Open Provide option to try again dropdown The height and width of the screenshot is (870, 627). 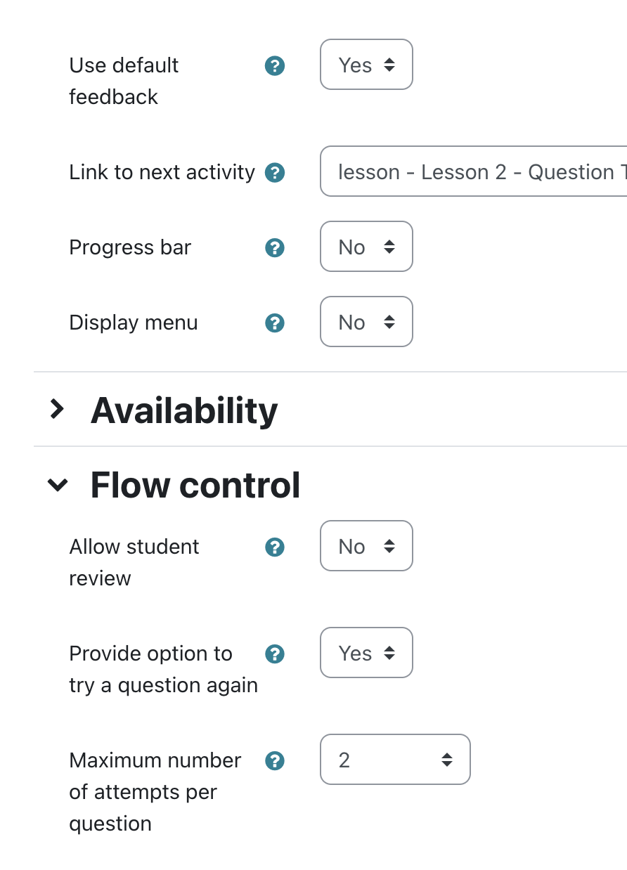(x=366, y=653)
